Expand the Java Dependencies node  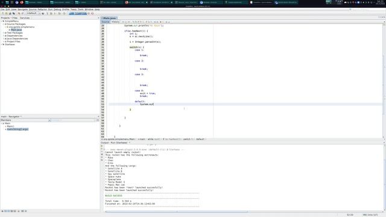pyautogui.click(x=4, y=39)
